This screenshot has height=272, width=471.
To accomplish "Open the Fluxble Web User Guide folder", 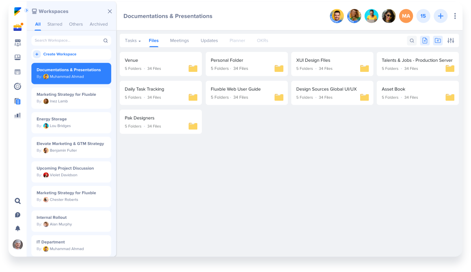I will [x=246, y=93].
